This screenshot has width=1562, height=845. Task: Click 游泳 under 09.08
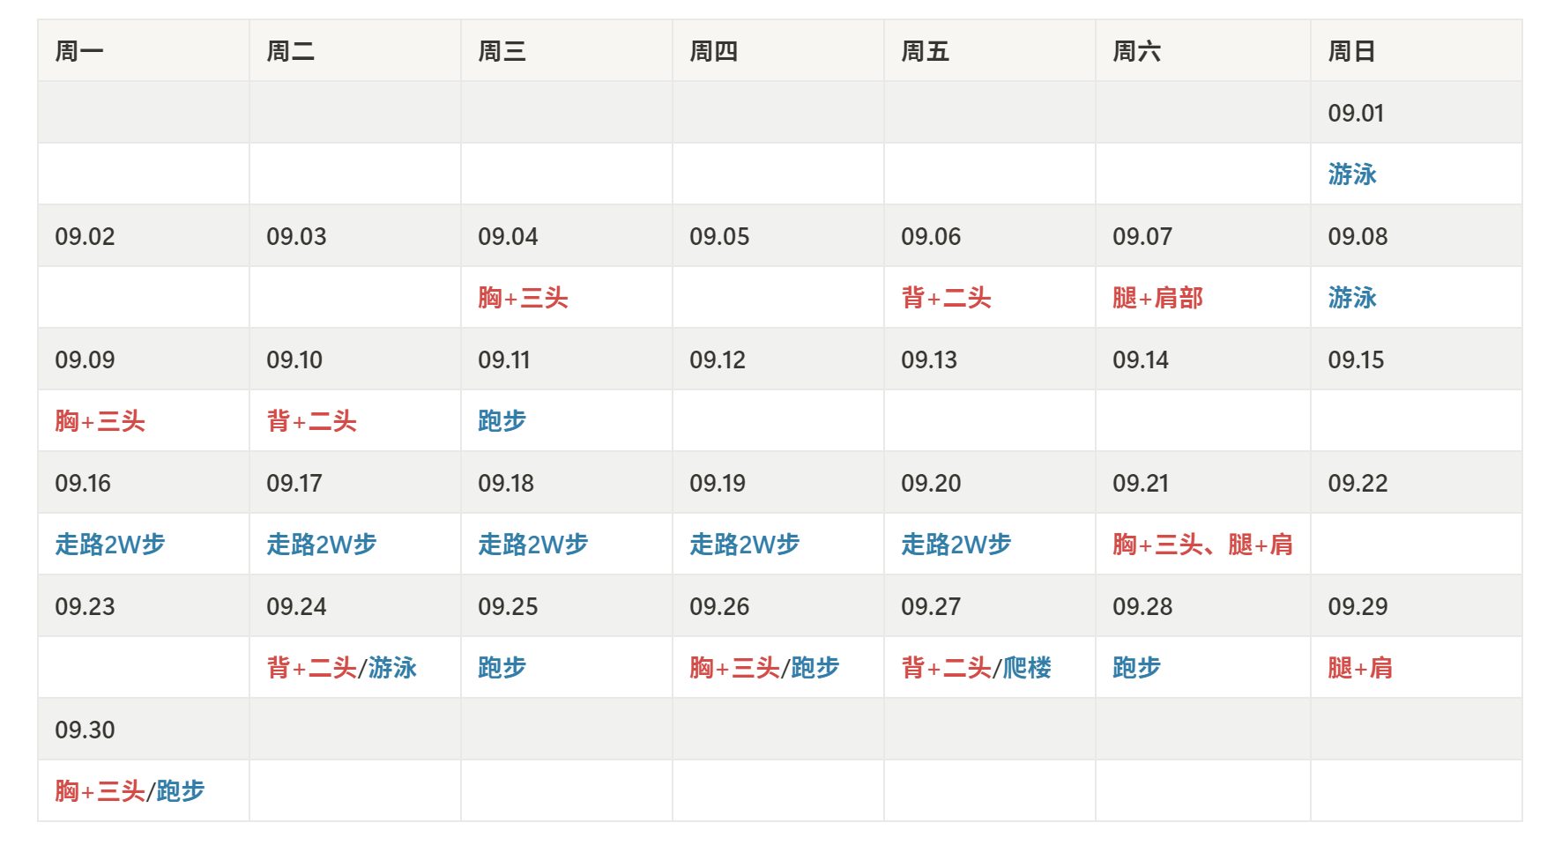1352,298
